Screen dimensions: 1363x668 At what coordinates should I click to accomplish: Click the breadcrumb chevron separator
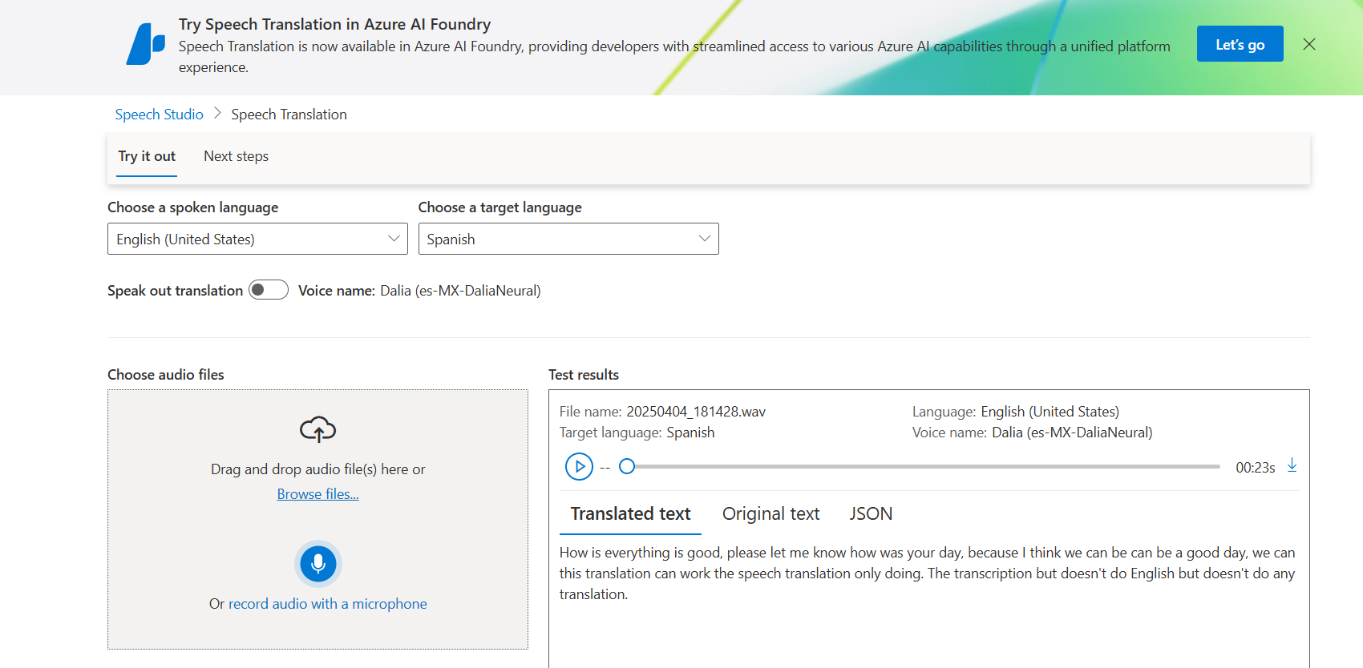217,114
